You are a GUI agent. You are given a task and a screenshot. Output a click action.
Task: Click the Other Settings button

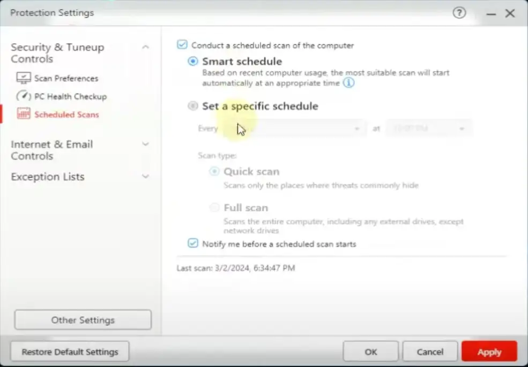coord(83,319)
